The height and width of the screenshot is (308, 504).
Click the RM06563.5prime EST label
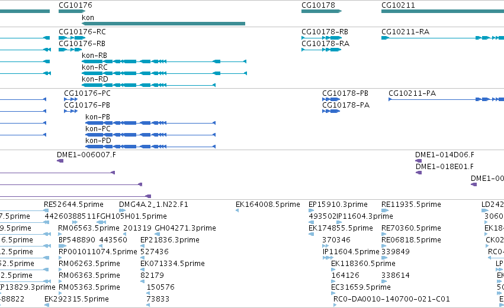pyautogui.click(x=89, y=228)
